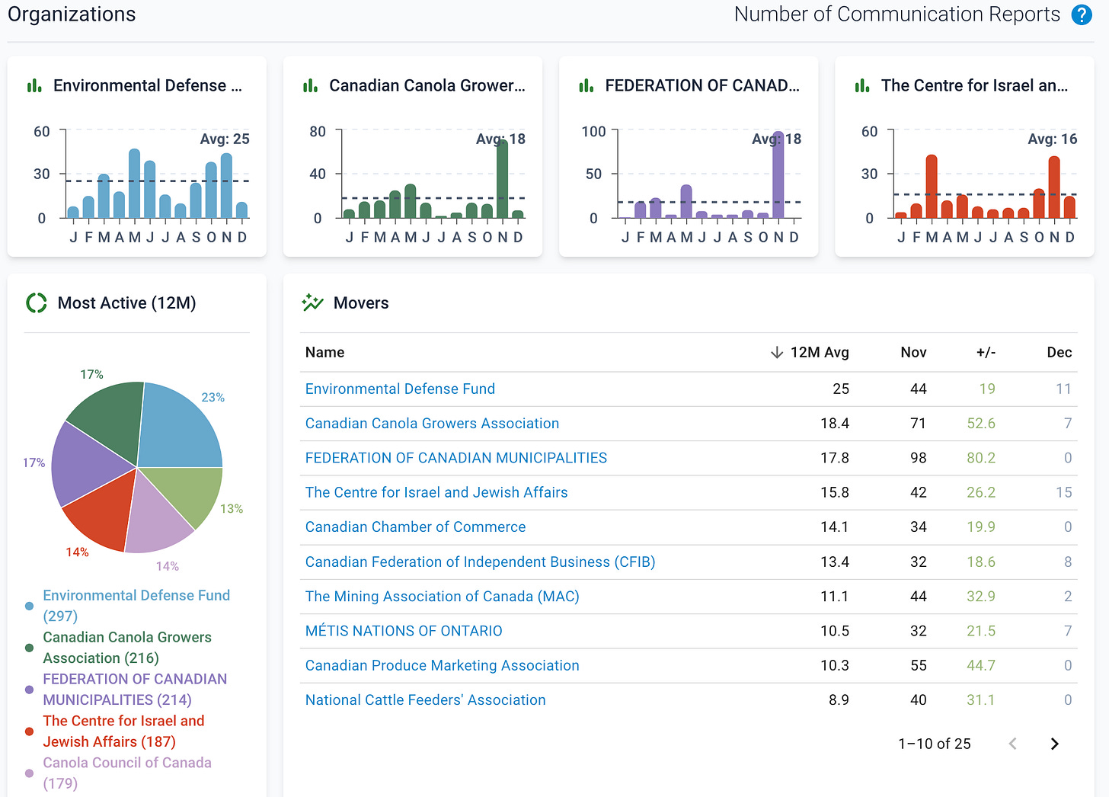
Task: Click bar chart icon beside Canadian Canola Grower card
Action: (x=310, y=85)
